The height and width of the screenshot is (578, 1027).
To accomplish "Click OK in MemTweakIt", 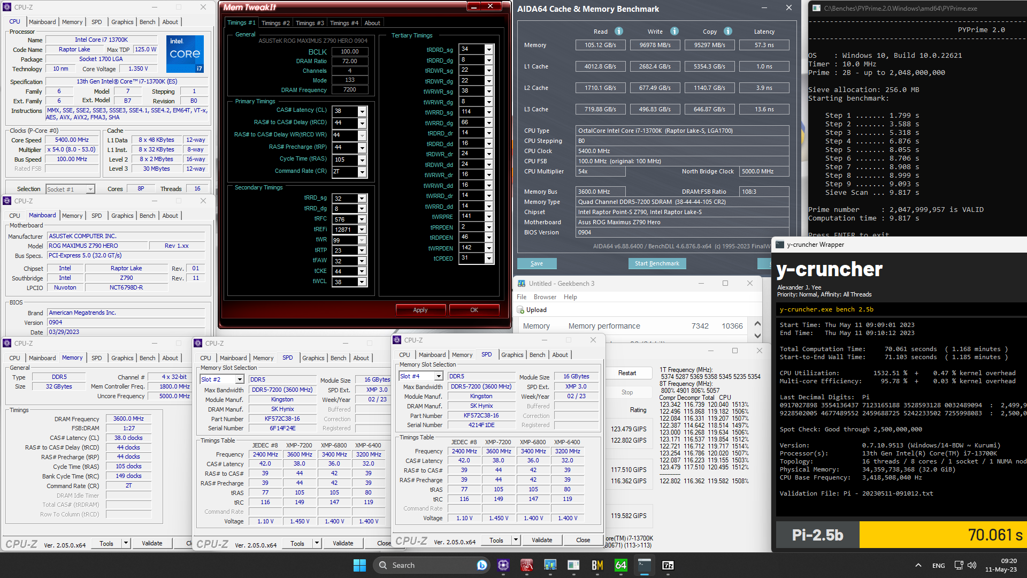I will click(474, 310).
